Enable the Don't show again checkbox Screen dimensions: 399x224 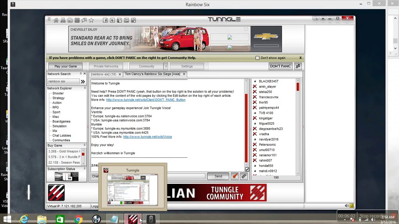[x=257, y=58]
